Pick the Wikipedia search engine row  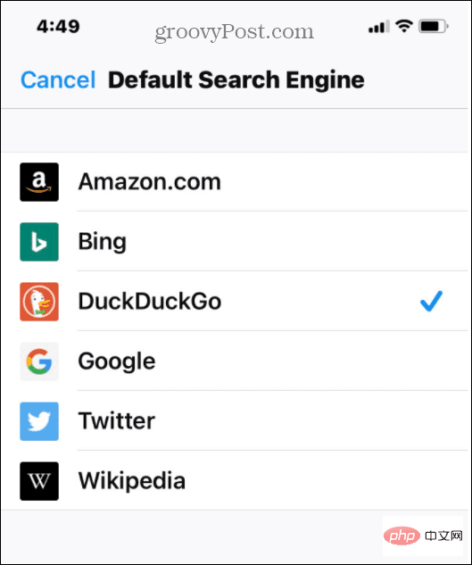point(236,481)
